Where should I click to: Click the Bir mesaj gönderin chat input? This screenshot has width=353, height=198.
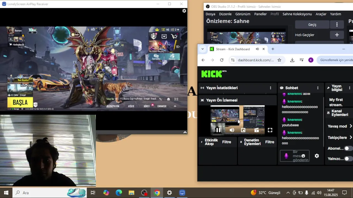tap(295, 156)
